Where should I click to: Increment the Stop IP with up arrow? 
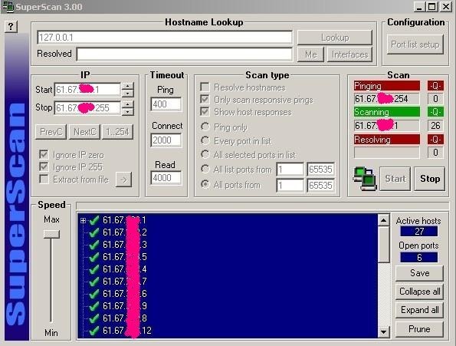[x=128, y=104]
